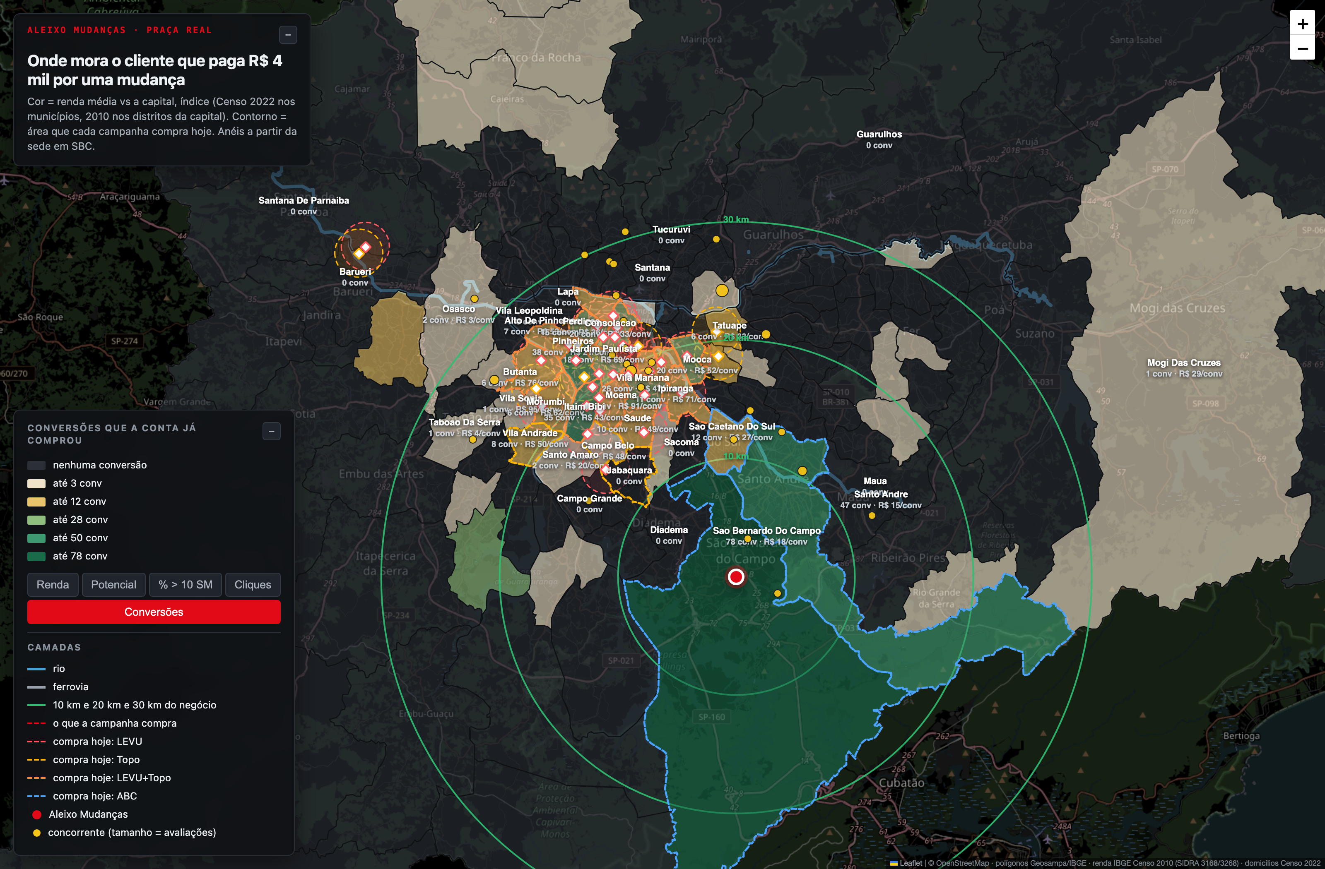Zoom out of the map
The image size is (1325, 869).
pos(1302,48)
